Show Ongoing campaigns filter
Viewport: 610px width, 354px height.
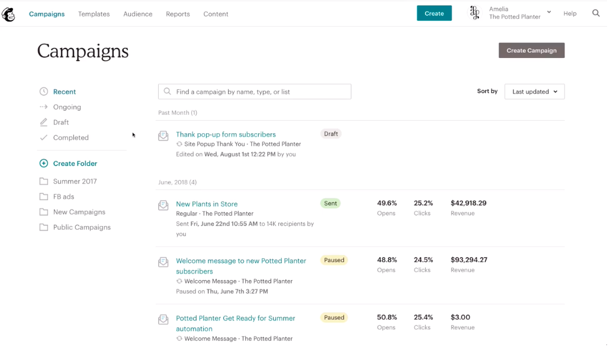tap(67, 107)
